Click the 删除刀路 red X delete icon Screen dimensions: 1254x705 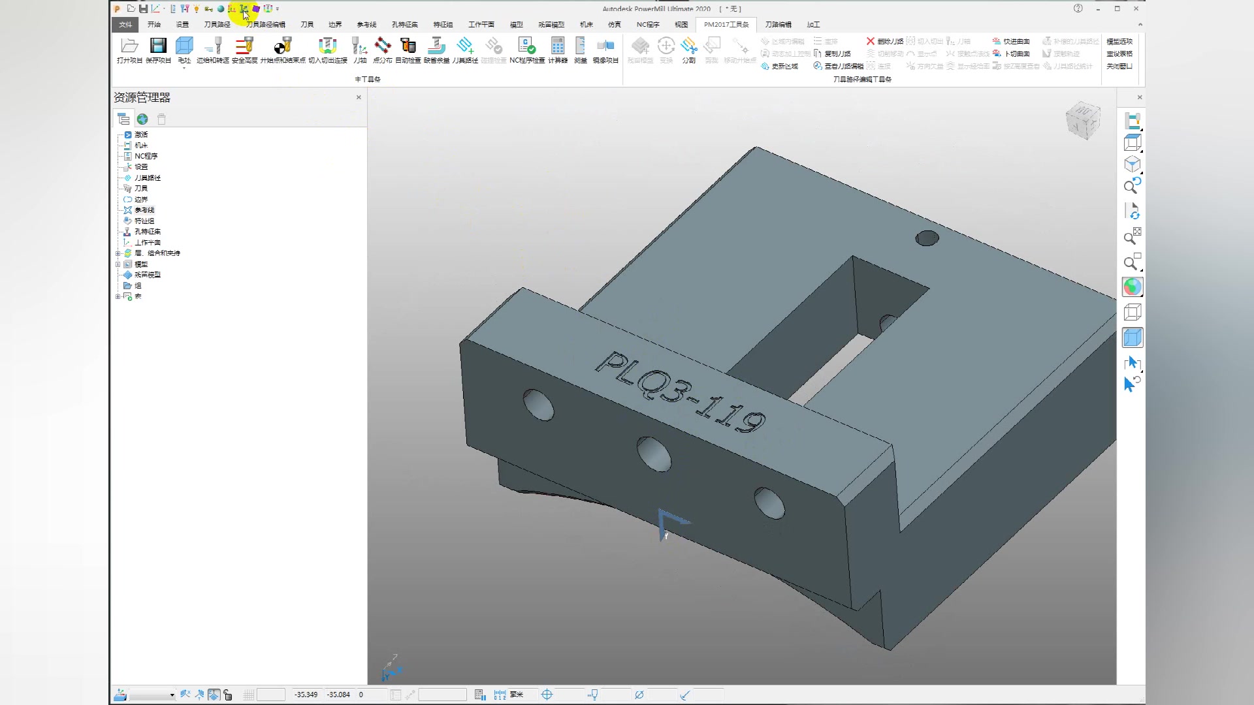(x=871, y=41)
